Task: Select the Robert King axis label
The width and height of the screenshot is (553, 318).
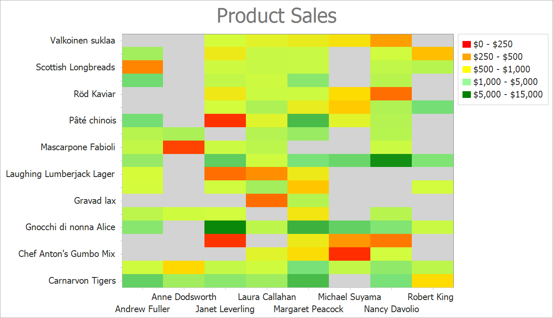Action: (x=430, y=297)
